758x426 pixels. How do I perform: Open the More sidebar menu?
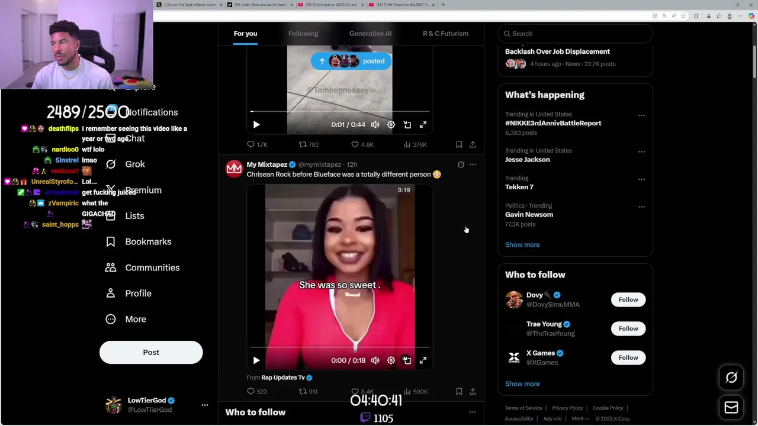pyautogui.click(x=126, y=319)
